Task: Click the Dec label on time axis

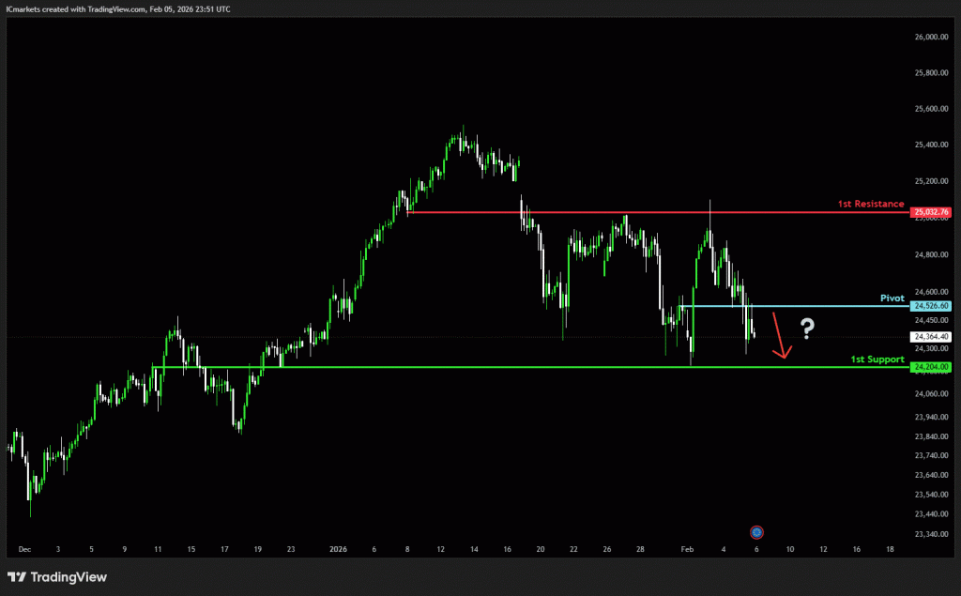Action: pos(24,551)
